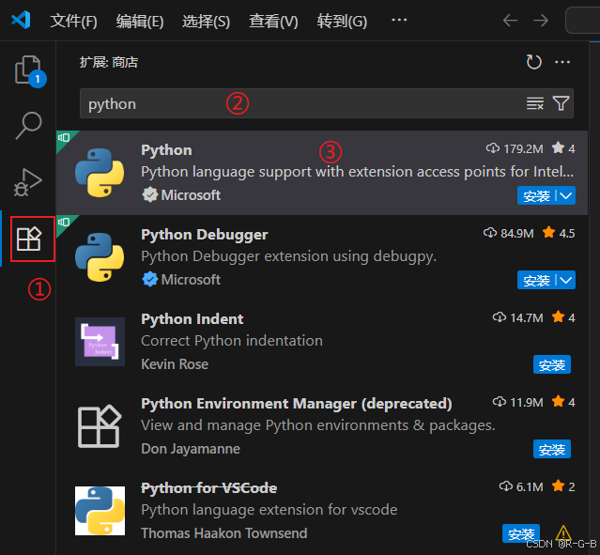
Task: Select the Python Debugger title
Action: click(205, 234)
